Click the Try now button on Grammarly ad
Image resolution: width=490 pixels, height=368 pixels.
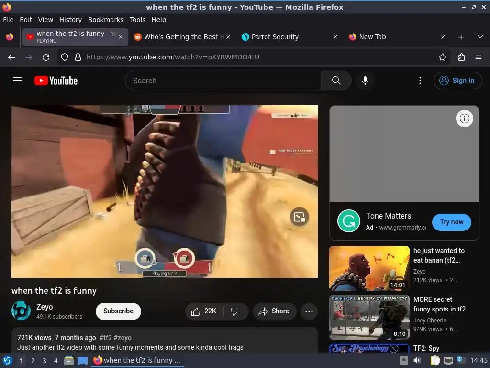coord(452,222)
